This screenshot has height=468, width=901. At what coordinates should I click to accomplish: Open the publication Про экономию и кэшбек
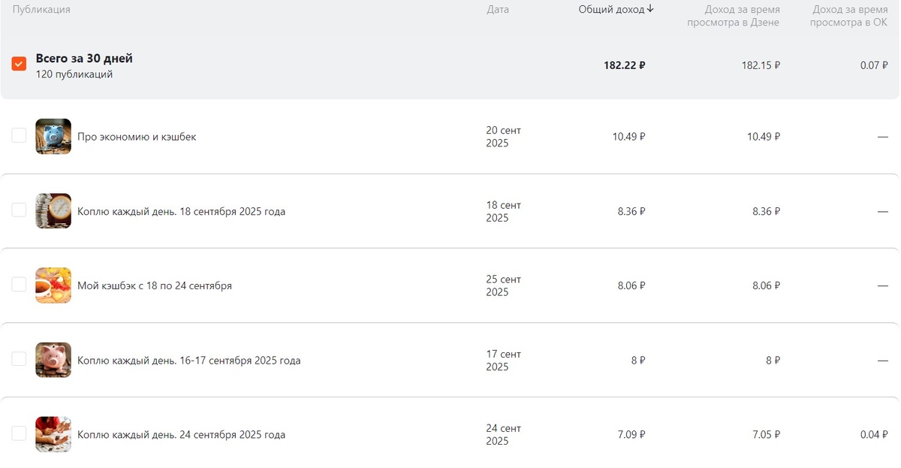tap(137, 137)
